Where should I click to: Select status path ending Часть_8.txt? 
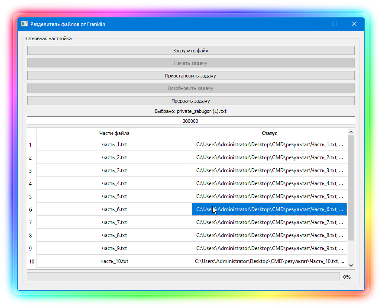269,235
